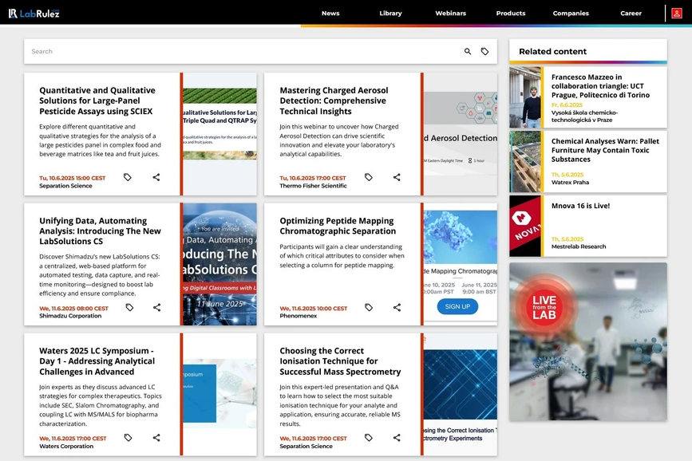Click 'Phenomenex' company label
Screen dimensions: 692x461
[x=298, y=316]
